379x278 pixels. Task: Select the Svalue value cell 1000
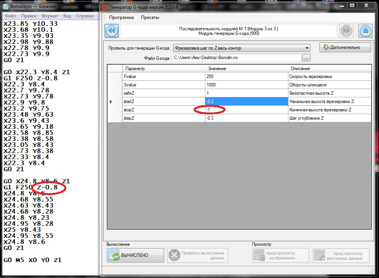(247, 85)
